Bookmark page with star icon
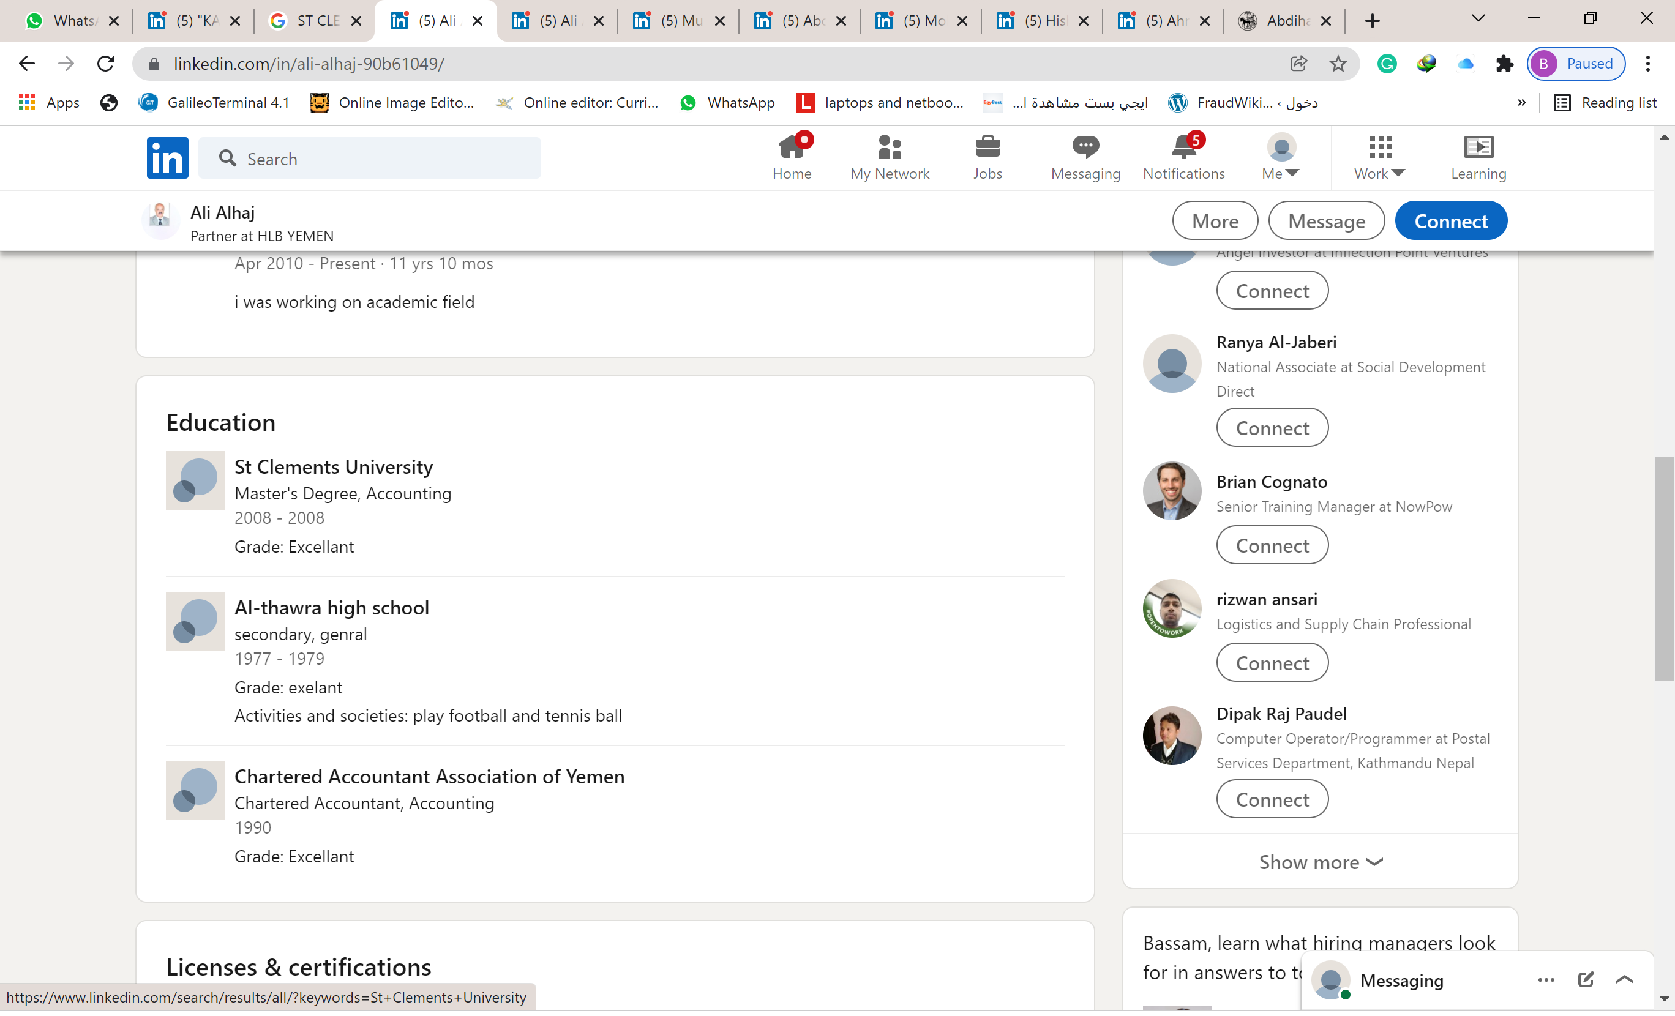 (1337, 64)
